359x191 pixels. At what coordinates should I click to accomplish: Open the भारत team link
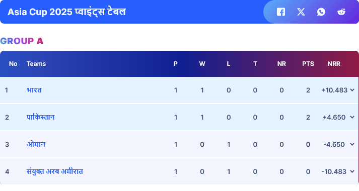coord(34,90)
